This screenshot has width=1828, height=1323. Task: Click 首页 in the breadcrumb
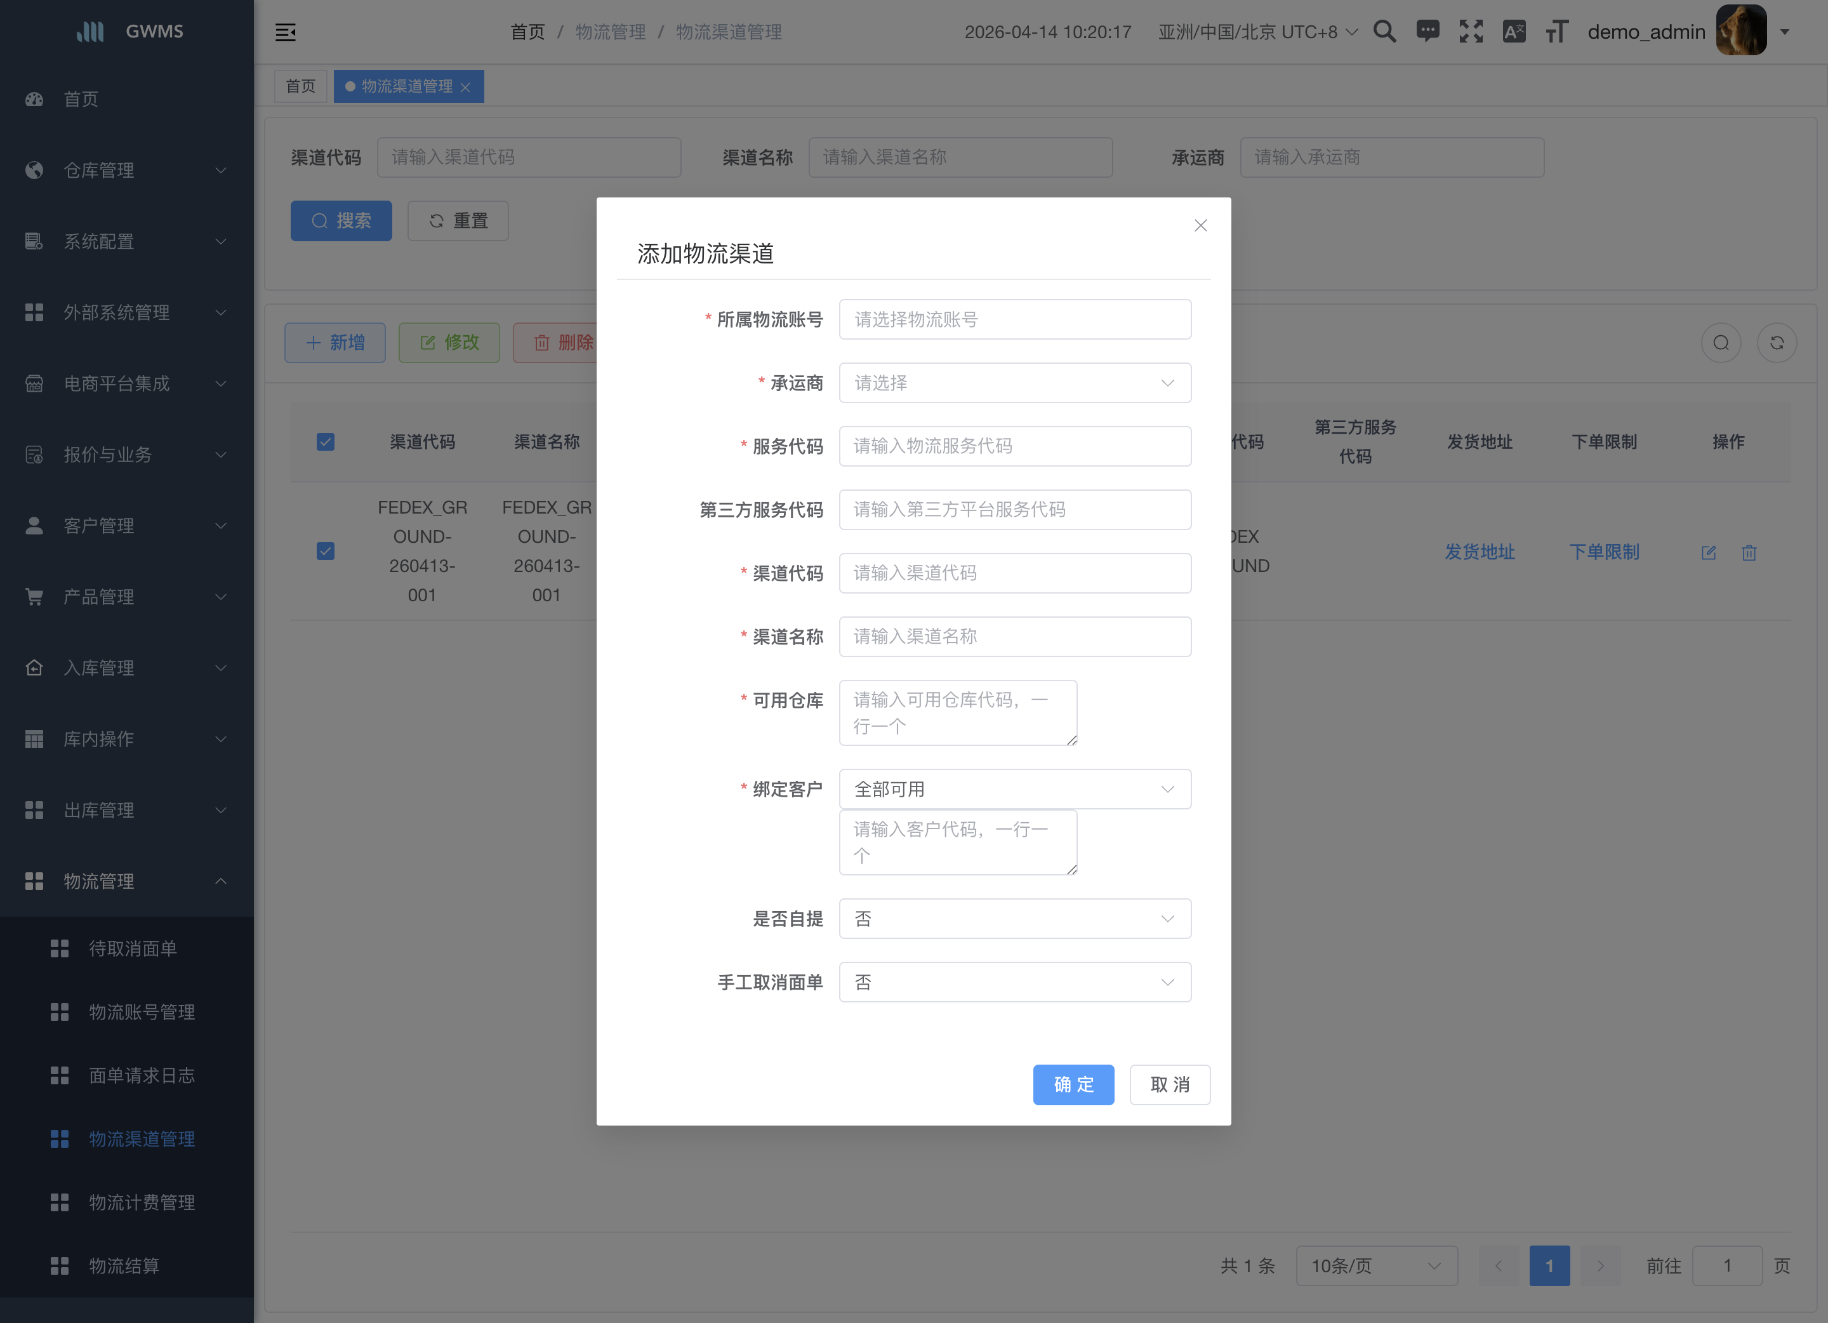coord(528,32)
